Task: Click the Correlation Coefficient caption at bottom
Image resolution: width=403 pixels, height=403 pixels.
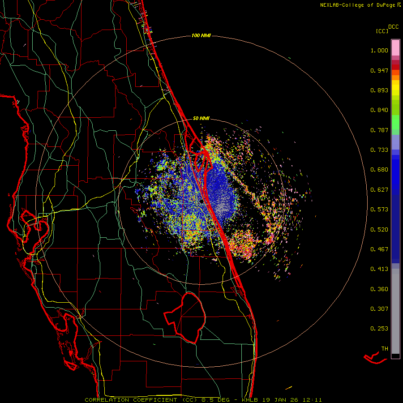Action: click(x=203, y=400)
